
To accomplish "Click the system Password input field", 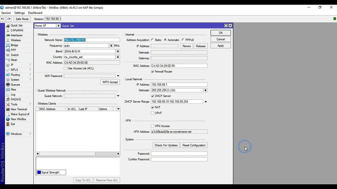I will coord(179,154).
